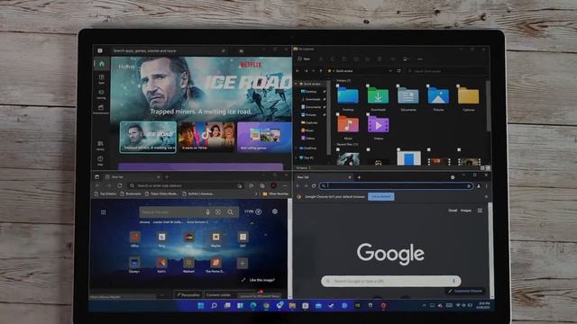Image resolution: width=577 pixels, height=324 pixels.
Task: Open the Office quick link tile in Edge
Action: (x=135, y=239)
